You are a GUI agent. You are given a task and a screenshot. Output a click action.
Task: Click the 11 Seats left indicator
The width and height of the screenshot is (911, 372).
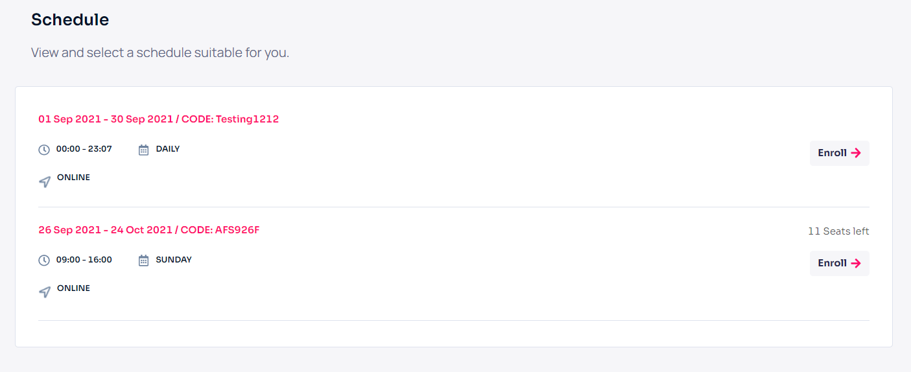[x=838, y=231]
